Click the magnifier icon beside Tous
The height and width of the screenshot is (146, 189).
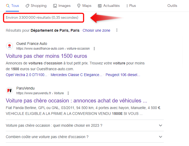[x=8, y=6]
